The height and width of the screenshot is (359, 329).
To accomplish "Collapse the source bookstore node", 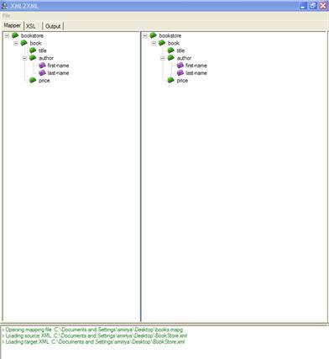I will [7, 35].
